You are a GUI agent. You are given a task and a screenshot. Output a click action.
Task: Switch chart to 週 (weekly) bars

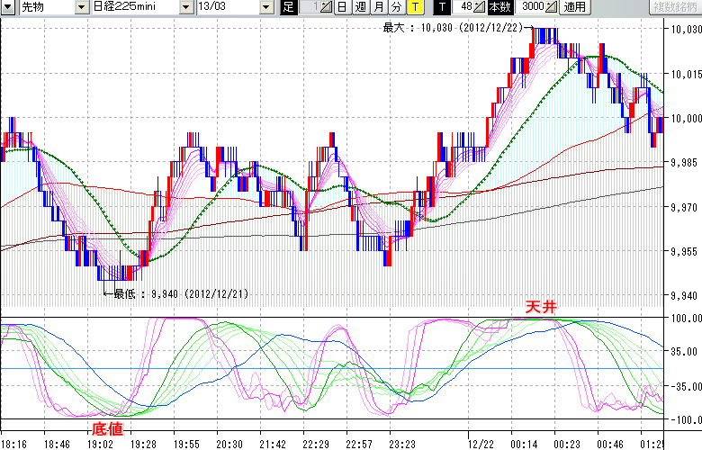pyautogui.click(x=360, y=7)
